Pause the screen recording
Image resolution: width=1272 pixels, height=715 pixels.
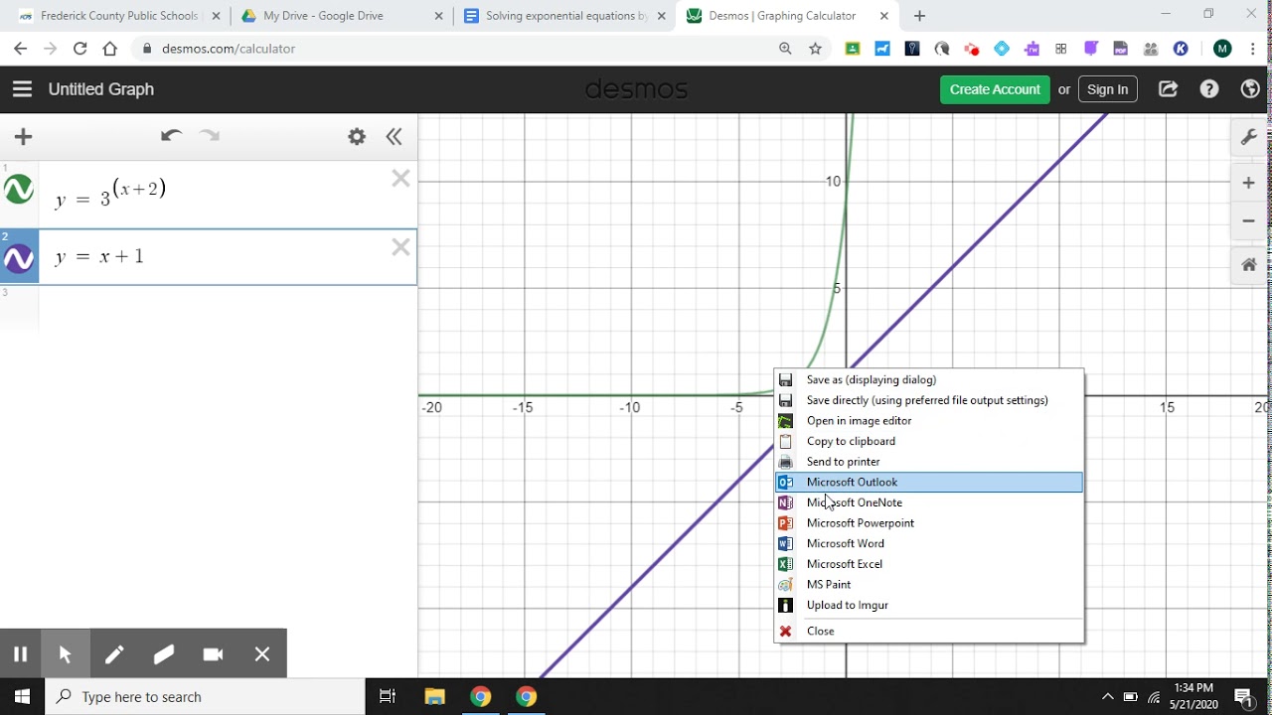pyautogui.click(x=20, y=653)
